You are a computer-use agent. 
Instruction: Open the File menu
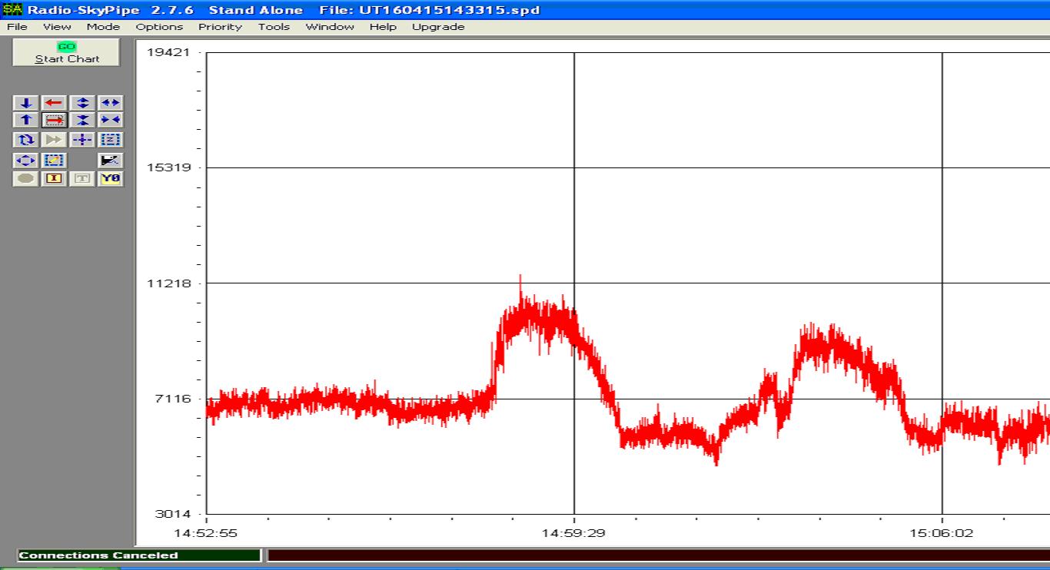(17, 27)
